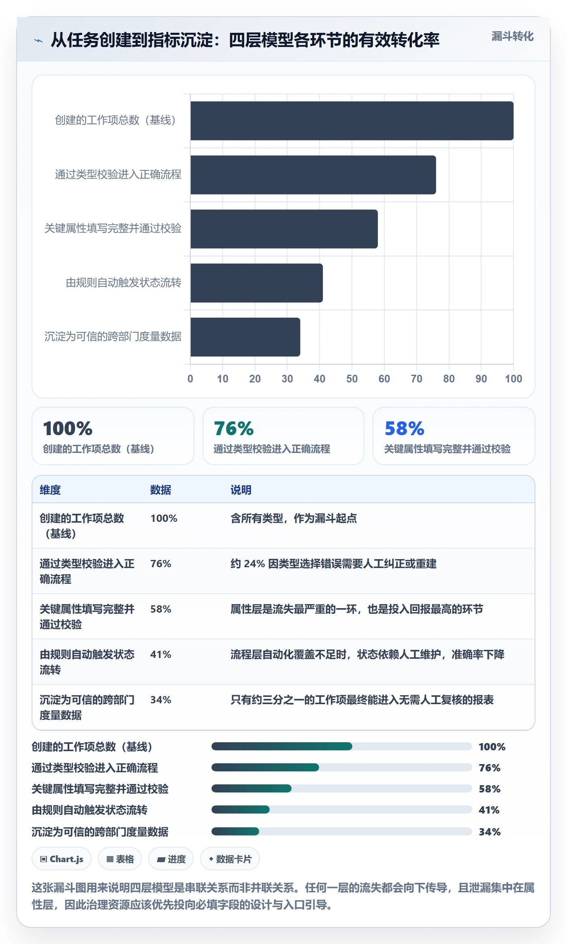Click the 41% progress bar
This screenshot has width=567, height=944.
point(341,809)
